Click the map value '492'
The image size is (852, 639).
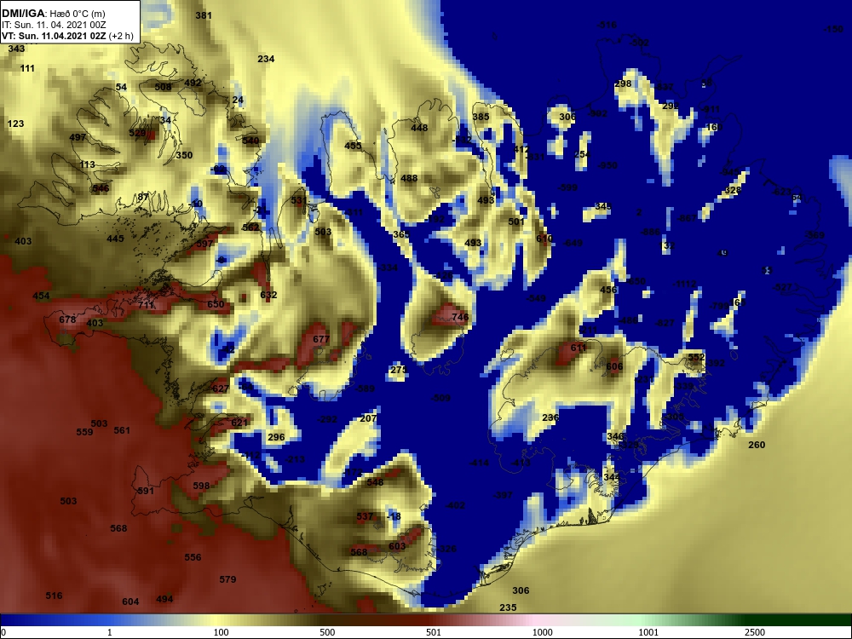pyautogui.click(x=193, y=83)
